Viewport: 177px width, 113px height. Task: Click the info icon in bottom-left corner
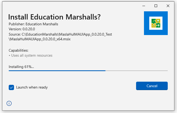(x=9, y=104)
